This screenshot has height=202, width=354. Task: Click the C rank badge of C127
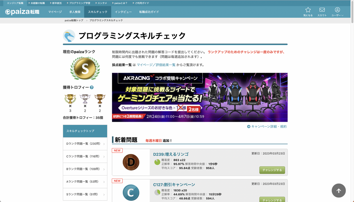[x=131, y=193]
